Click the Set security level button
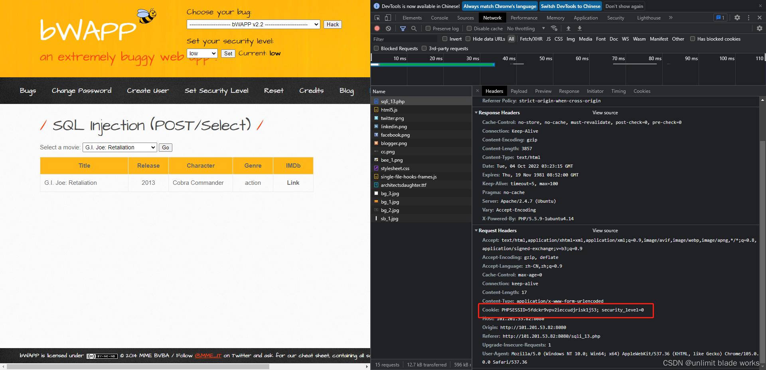Image resolution: width=766 pixels, height=370 pixels. 228,53
